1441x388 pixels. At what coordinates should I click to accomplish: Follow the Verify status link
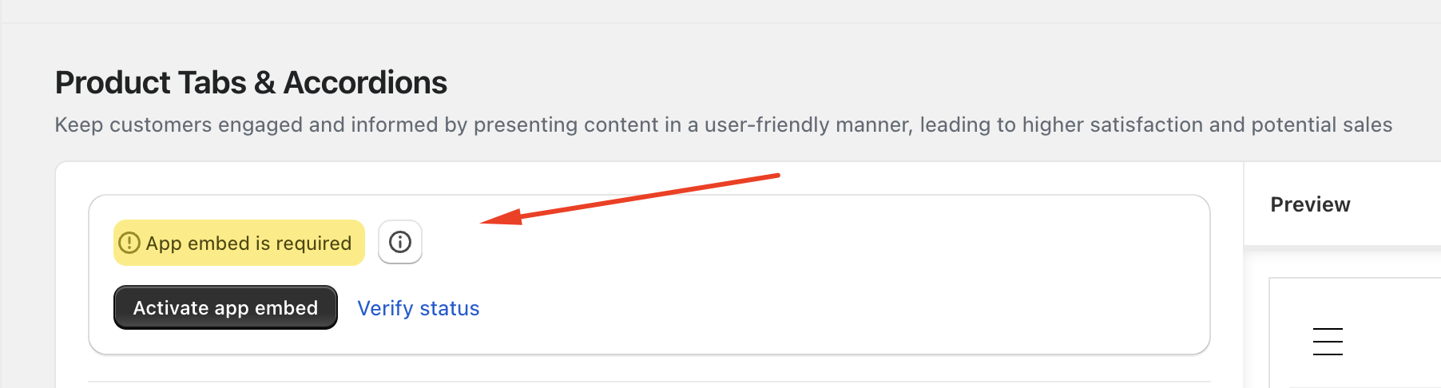419,308
